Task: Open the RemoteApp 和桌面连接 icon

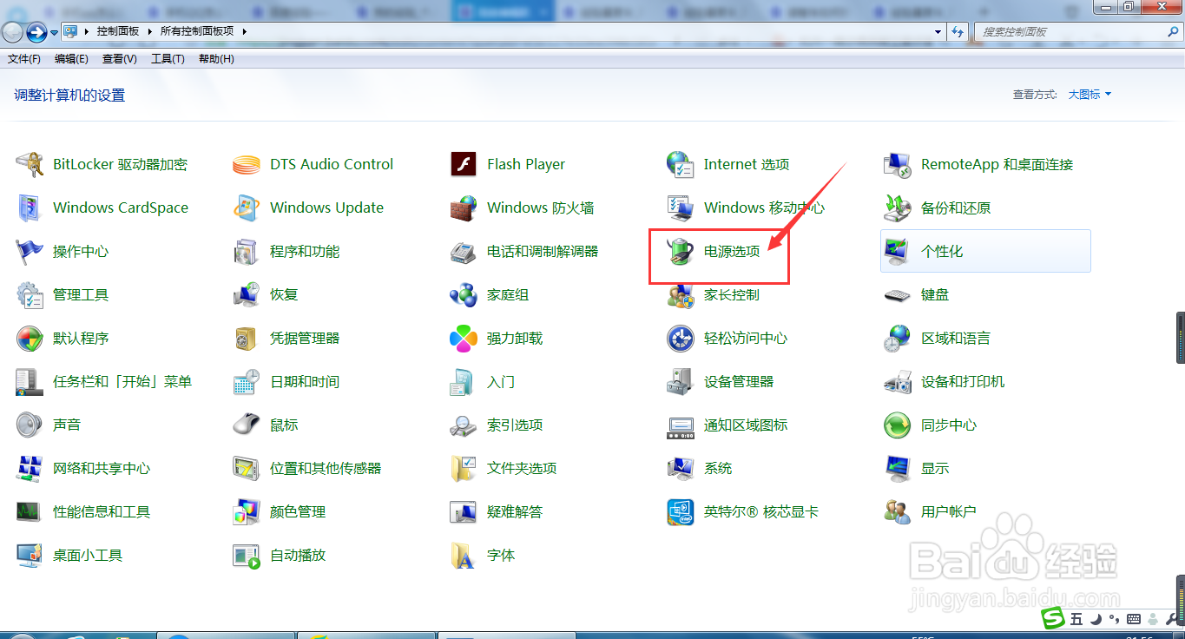Action: coord(898,164)
